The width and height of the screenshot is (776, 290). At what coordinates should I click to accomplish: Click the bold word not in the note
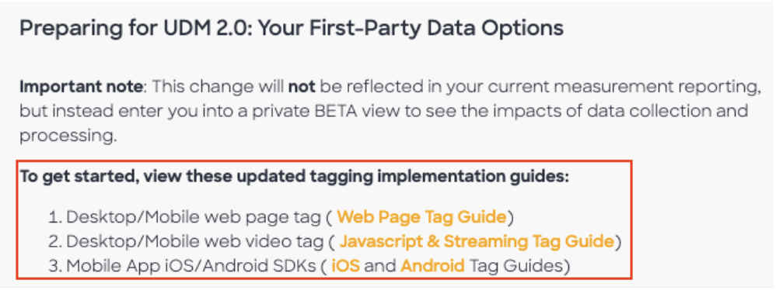pos(302,88)
